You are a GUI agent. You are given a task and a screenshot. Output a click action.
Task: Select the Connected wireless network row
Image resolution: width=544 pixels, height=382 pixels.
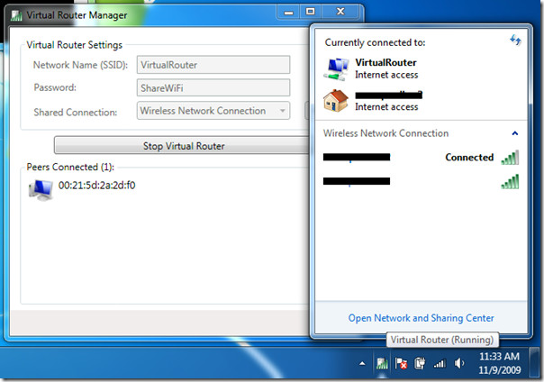click(x=421, y=158)
